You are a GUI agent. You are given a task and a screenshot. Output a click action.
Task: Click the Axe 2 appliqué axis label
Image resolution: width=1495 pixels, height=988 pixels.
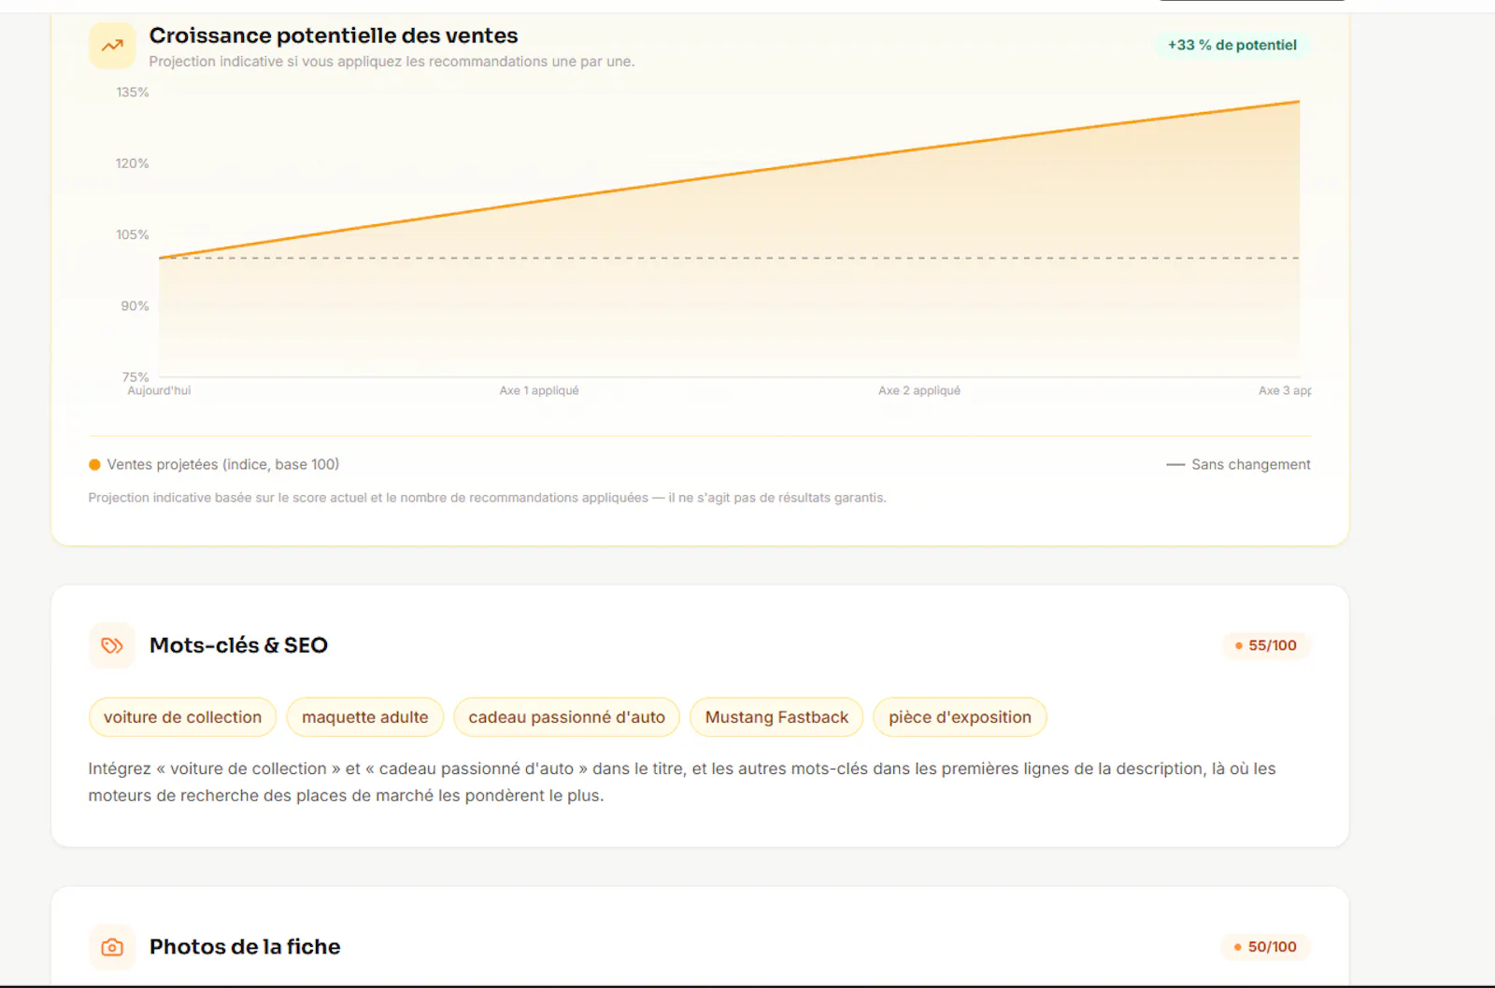(x=919, y=390)
